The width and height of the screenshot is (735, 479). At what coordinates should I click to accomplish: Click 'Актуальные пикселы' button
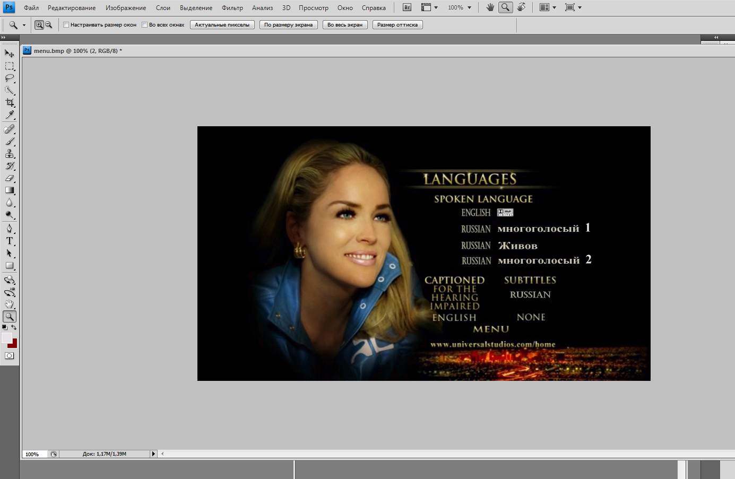[x=222, y=25]
